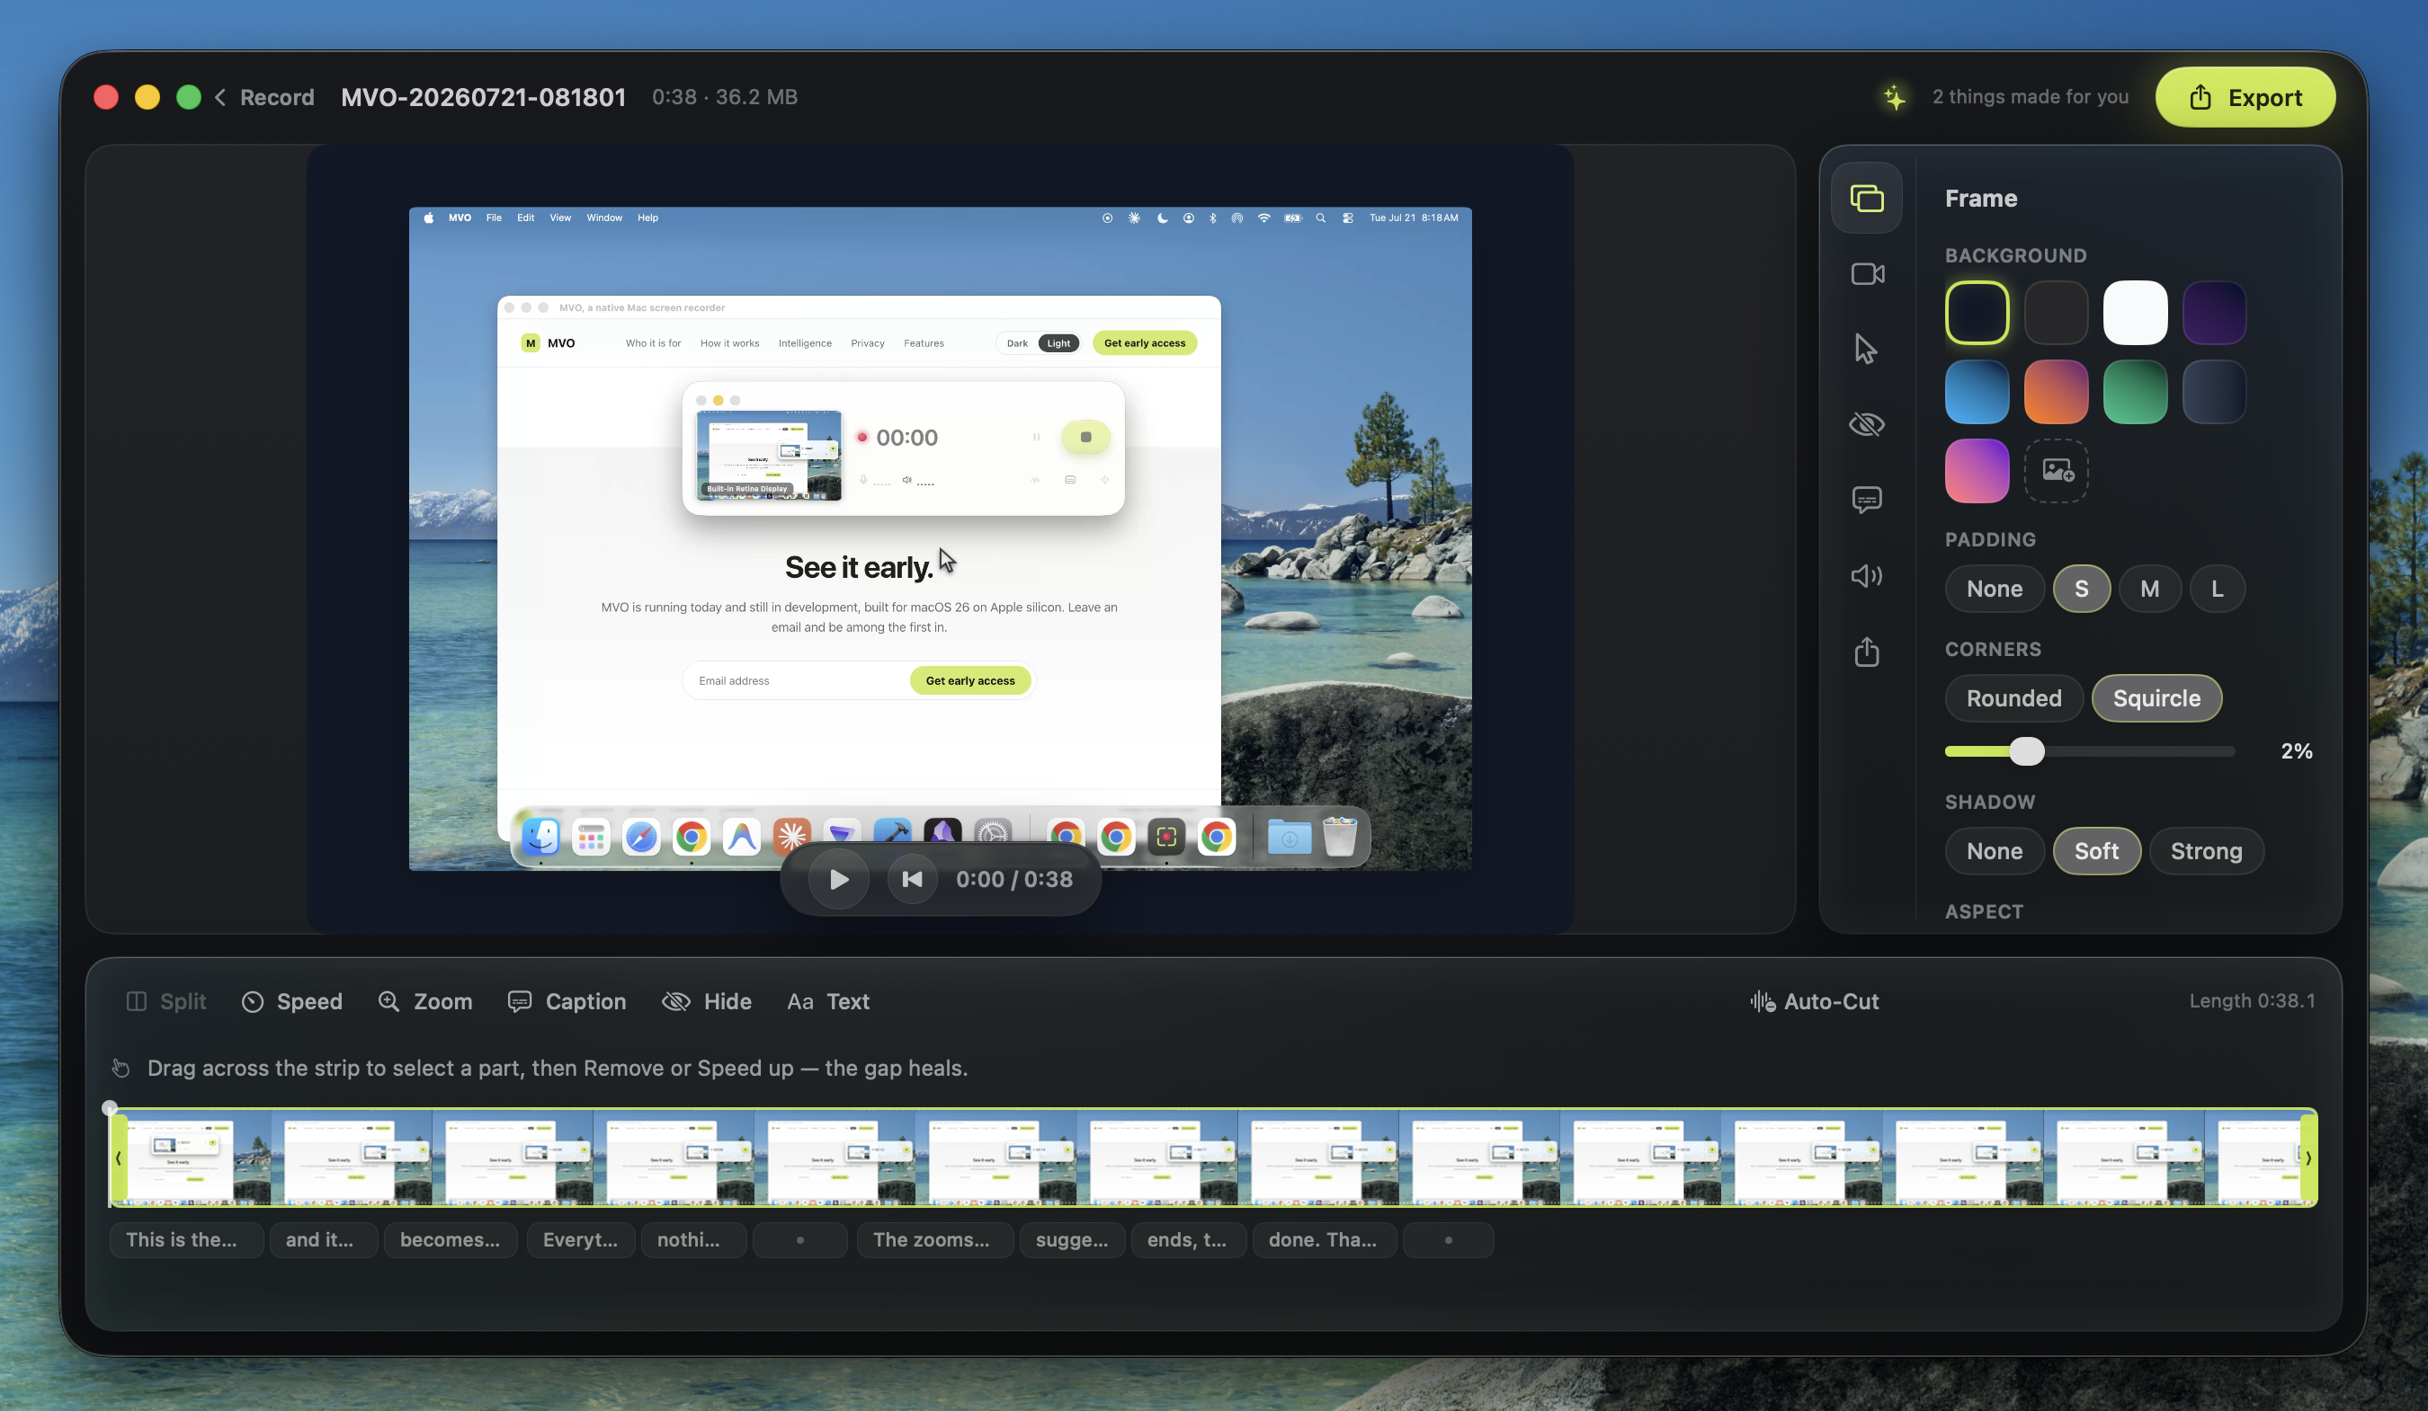Select Strong shadow option
The width and height of the screenshot is (2428, 1411).
point(2205,851)
